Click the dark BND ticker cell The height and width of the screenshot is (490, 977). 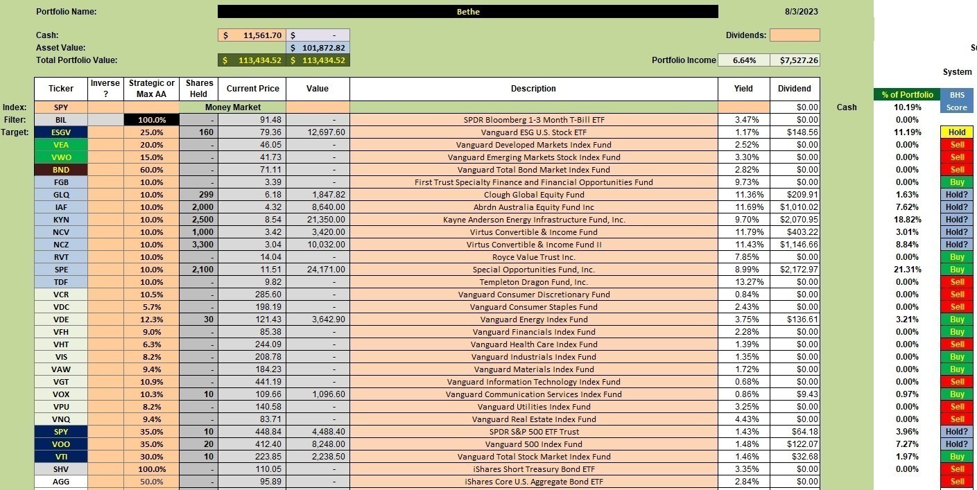(61, 170)
